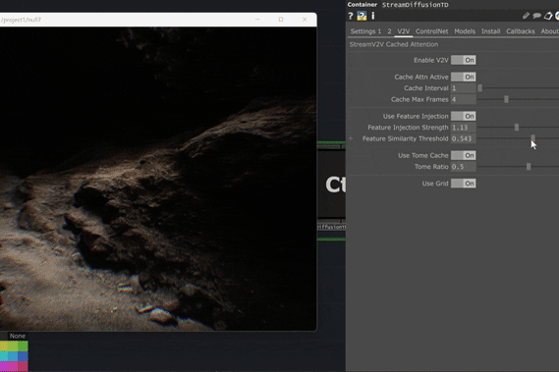This screenshot has height=372, width=559.
Task: Toggle Cache Attn Active switch
Action: (x=463, y=77)
